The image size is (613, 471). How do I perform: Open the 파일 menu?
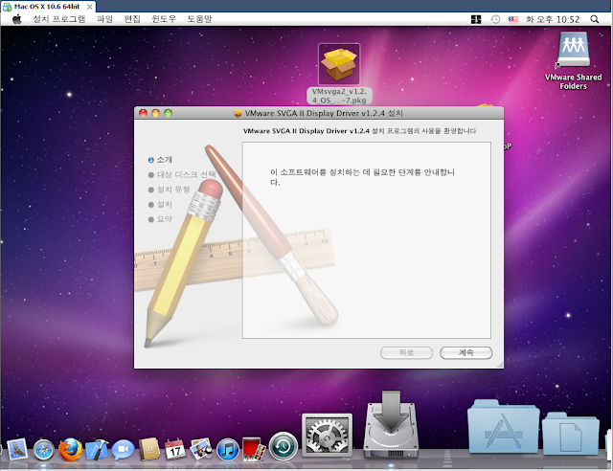tap(104, 19)
